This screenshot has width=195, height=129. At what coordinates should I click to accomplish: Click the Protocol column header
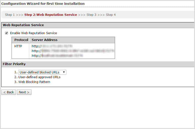point(21,40)
